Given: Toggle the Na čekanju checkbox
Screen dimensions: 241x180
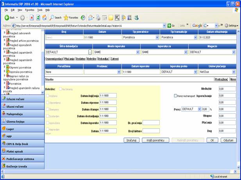Looking at the screenshot, I should coord(61,89).
